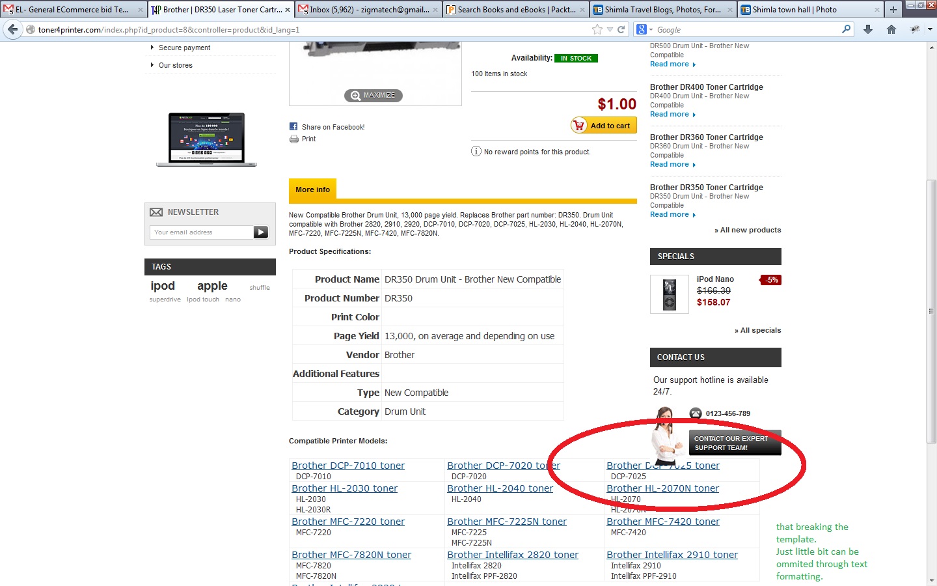Viewport: 937px width, 586px height.
Task: Switch to the Inbox Gmail tab
Action: click(368, 10)
